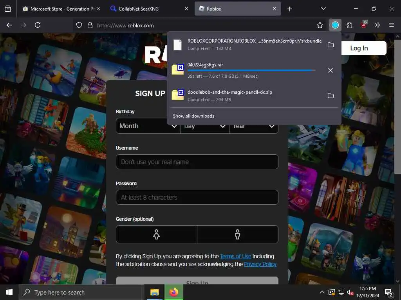This screenshot has width=401, height=300.
Task: Close the Roblox tab
Action: click(275, 9)
